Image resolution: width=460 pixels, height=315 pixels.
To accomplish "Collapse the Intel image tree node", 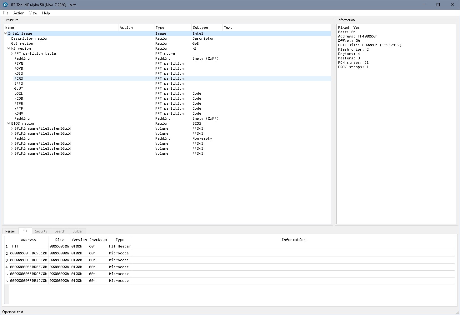I will coord(6,33).
